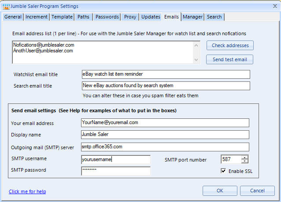This screenshot has height=202, width=281.
Task: Click the SMTP port number field showing 587
Action: [231, 159]
